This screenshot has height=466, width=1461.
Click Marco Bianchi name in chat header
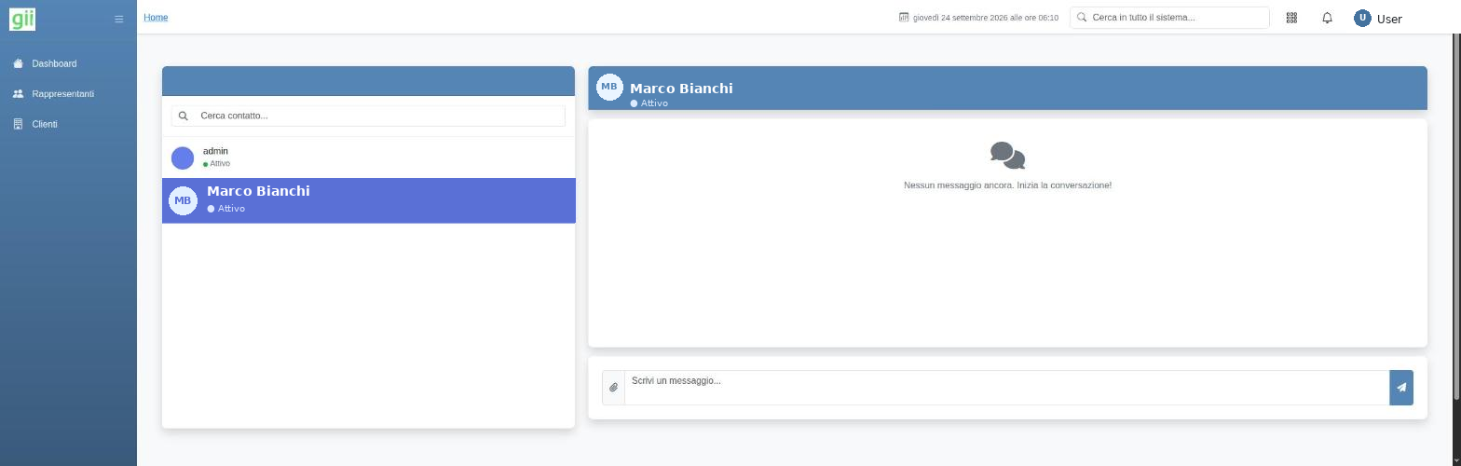[681, 88]
